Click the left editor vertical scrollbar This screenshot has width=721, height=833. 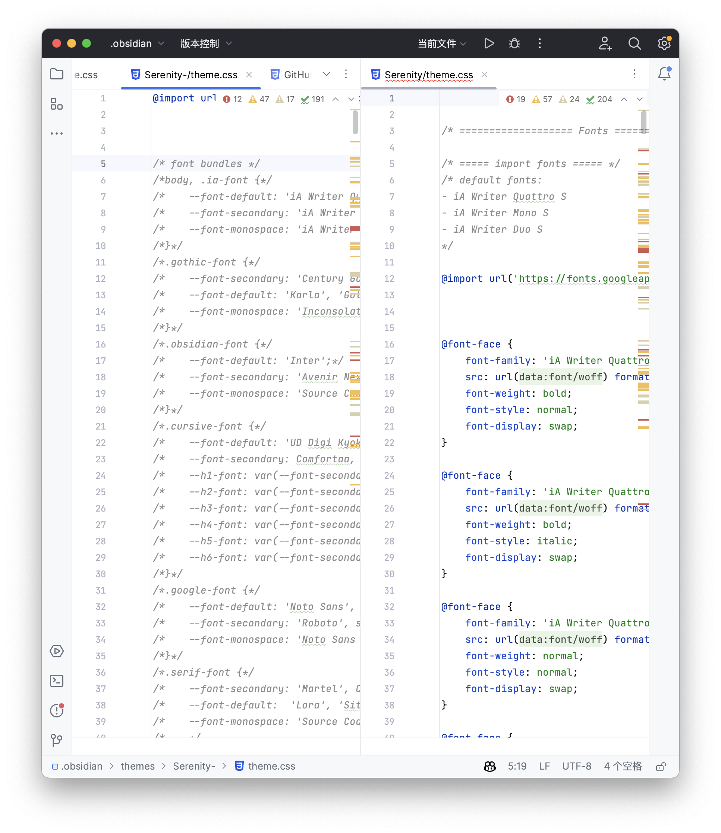(x=355, y=122)
